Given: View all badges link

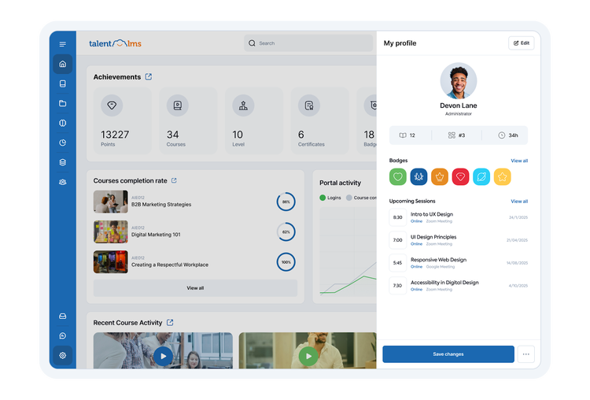Looking at the screenshot, I should click(x=519, y=161).
